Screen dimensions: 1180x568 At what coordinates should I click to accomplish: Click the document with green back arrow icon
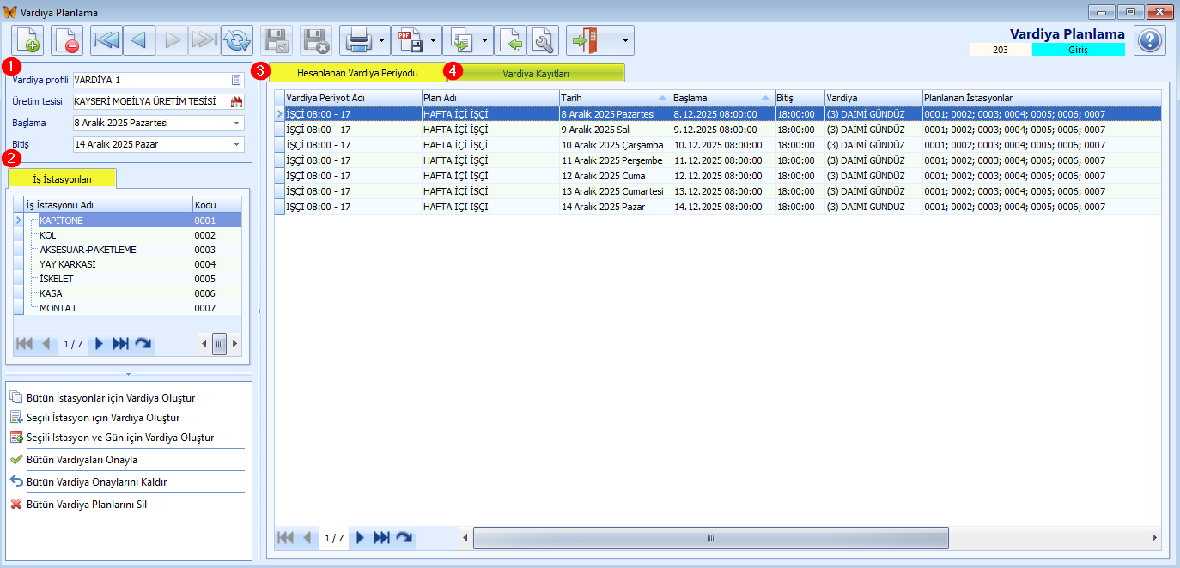[510, 40]
